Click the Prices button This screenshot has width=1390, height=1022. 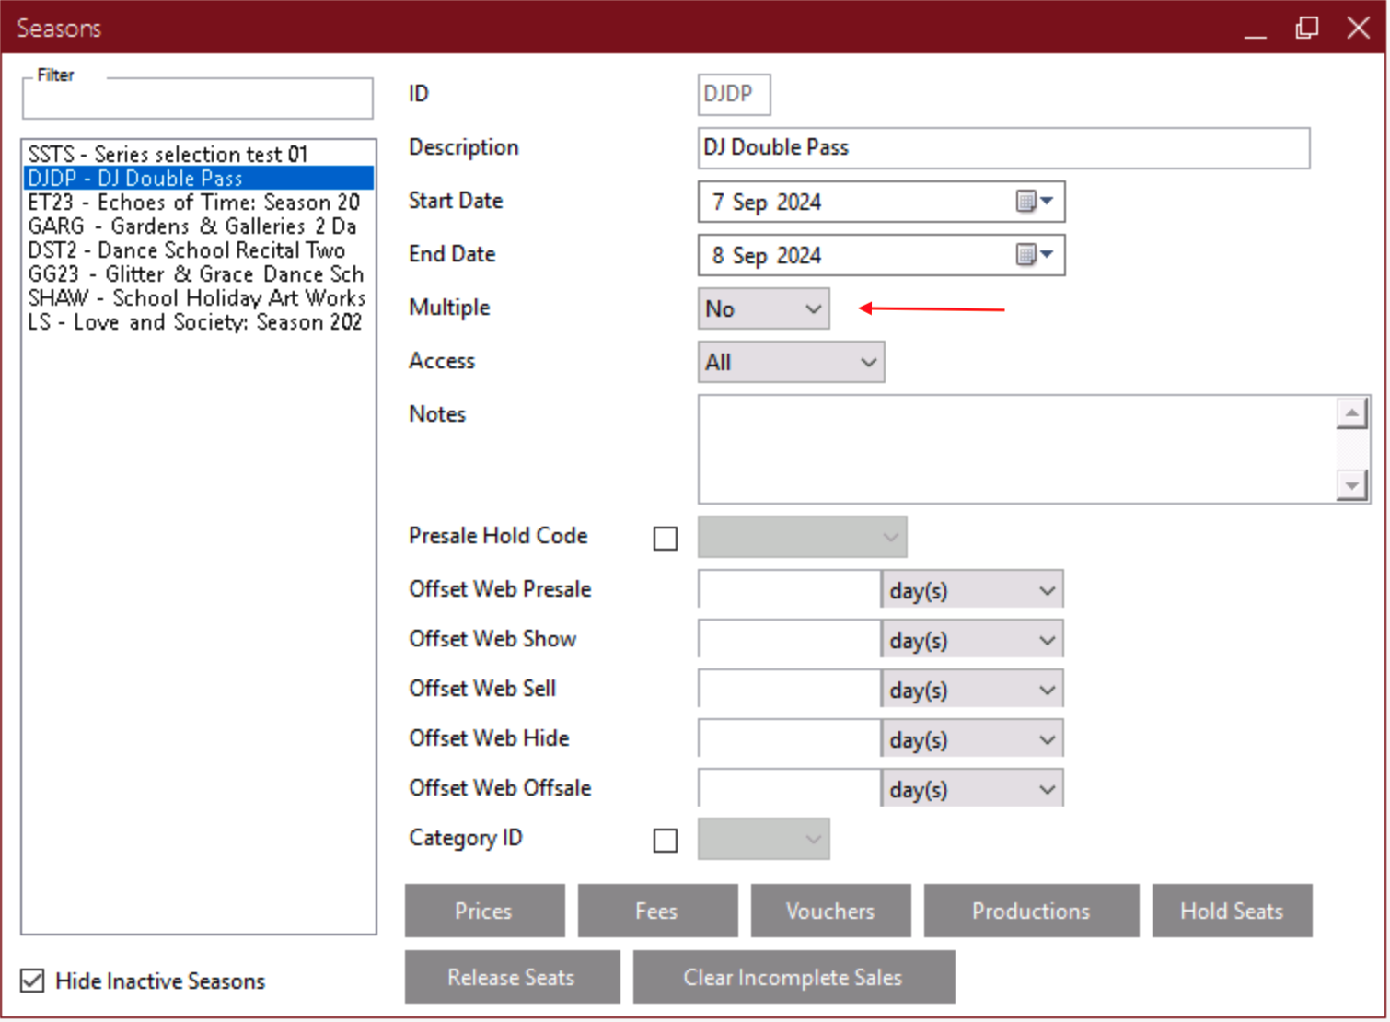tap(485, 911)
